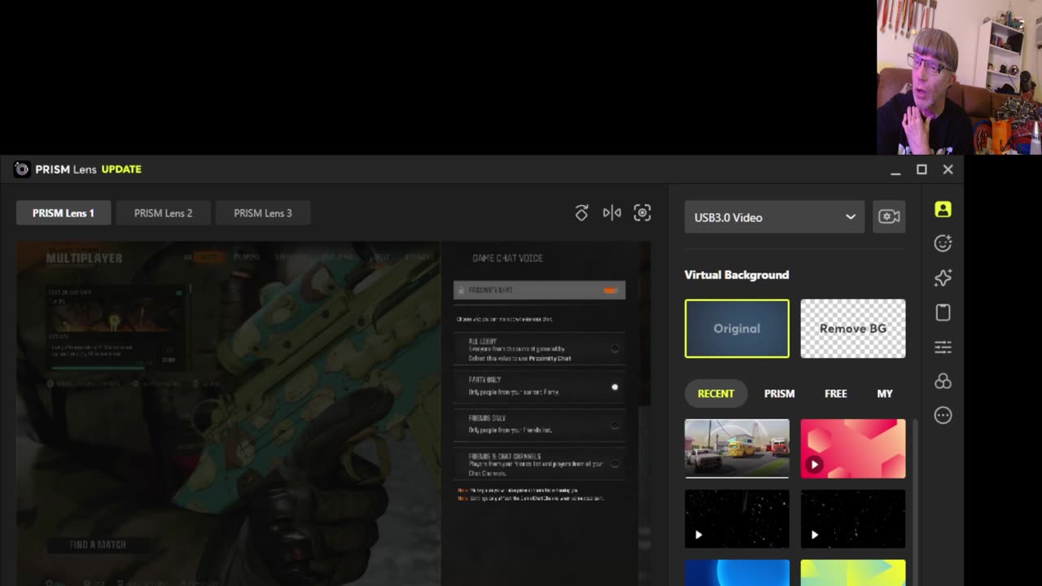
Task: Take a snapshot of the preview
Action: click(642, 213)
